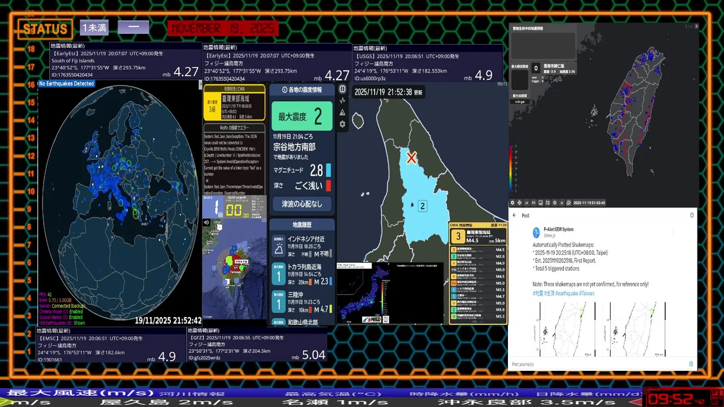Click the red X epicenter marker on the map
The image size is (724, 407).
(411, 158)
